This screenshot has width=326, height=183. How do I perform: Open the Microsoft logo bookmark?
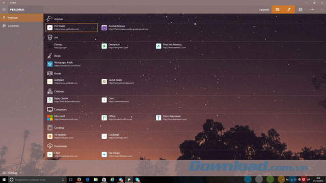point(50,118)
